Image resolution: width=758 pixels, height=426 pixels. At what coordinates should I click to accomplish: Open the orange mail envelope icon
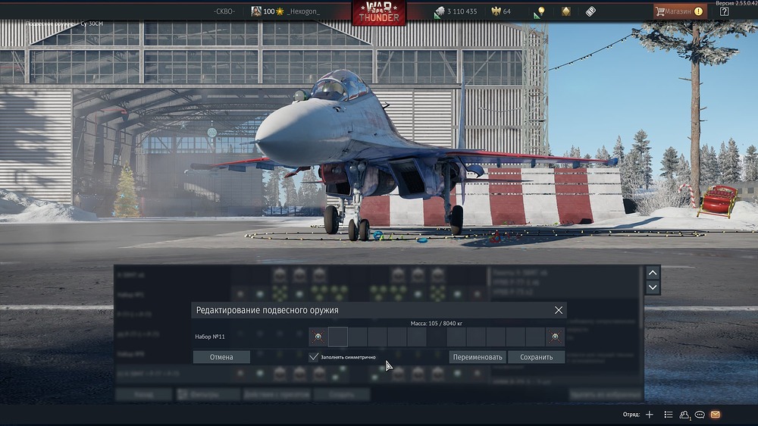point(715,415)
